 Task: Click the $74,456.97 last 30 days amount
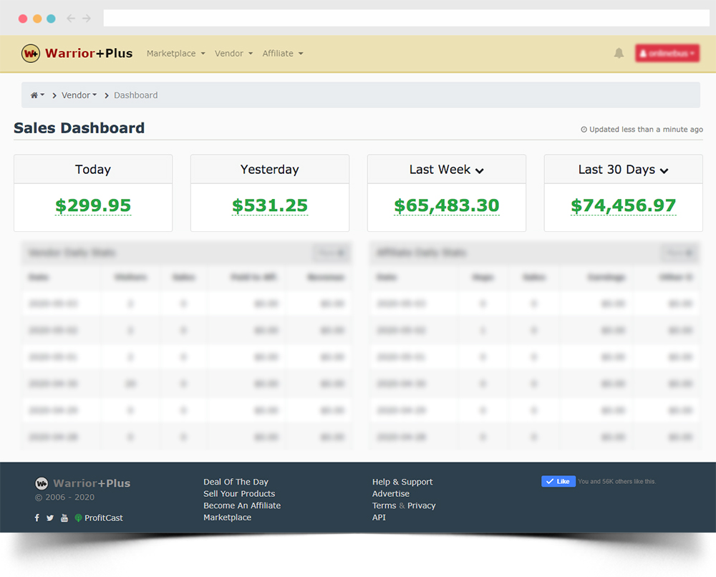(624, 205)
